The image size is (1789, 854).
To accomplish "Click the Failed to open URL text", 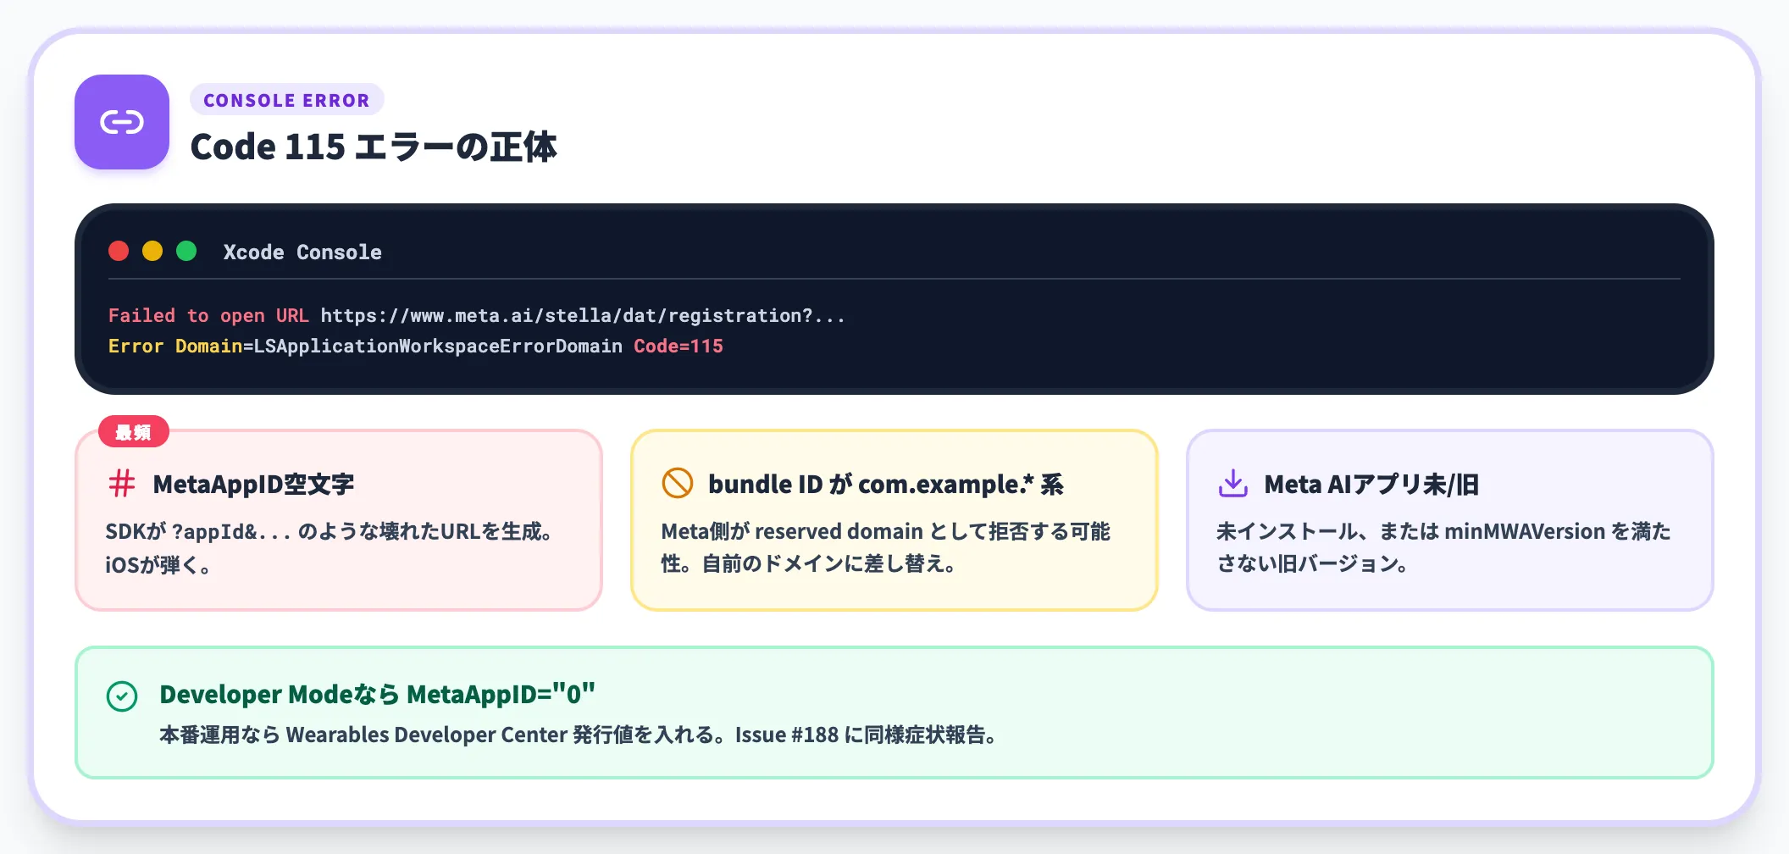I will pos(208,315).
